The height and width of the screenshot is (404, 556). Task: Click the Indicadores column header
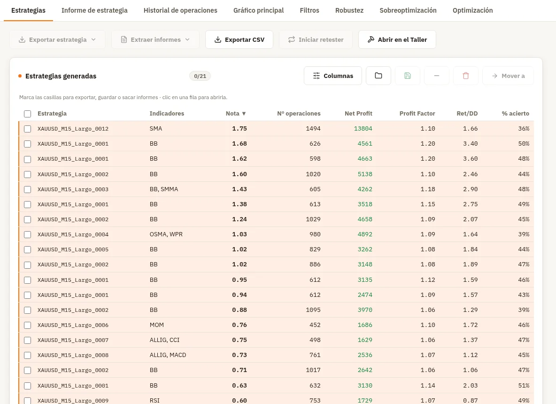point(167,114)
